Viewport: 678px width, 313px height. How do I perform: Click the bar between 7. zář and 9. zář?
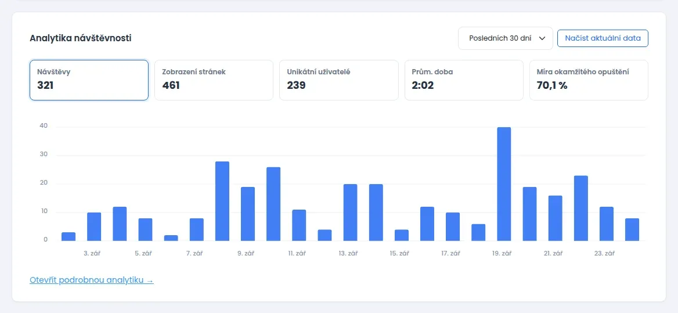pos(222,201)
